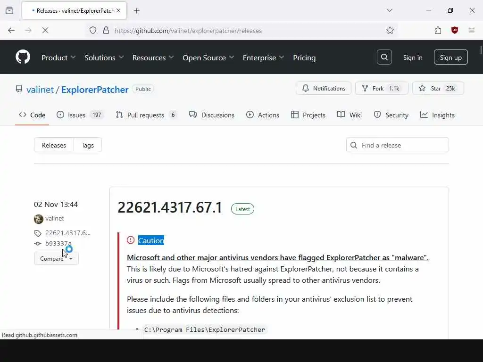The height and width of the screenshot is (362, 483).
Task: Select the Releases toggle button
Action: click(x=54, y=145)
